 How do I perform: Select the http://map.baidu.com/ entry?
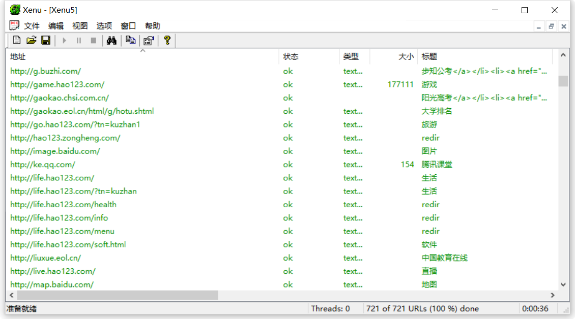[x=52, y=284]
